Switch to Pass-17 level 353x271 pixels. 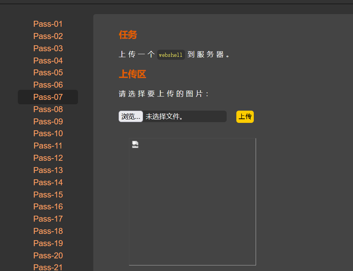pos(48,219)
